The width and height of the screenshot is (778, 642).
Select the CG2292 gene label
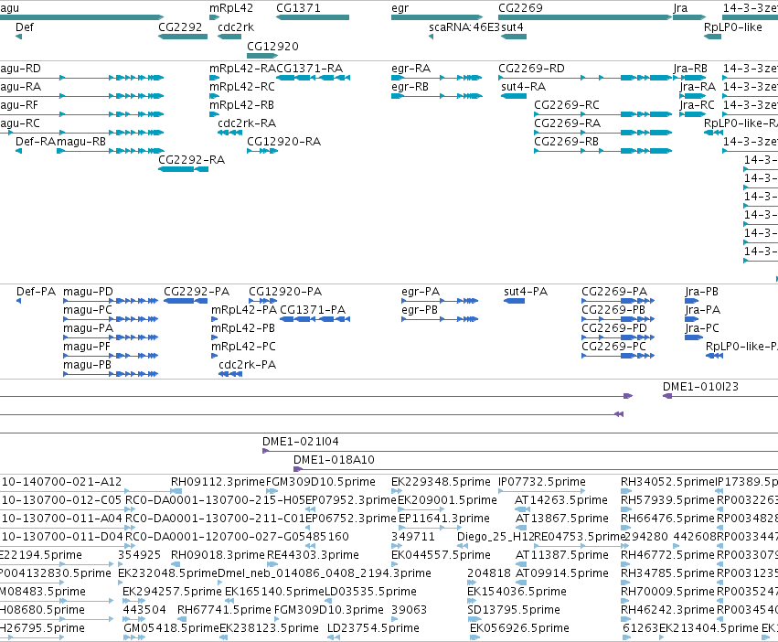click(180, 27)
